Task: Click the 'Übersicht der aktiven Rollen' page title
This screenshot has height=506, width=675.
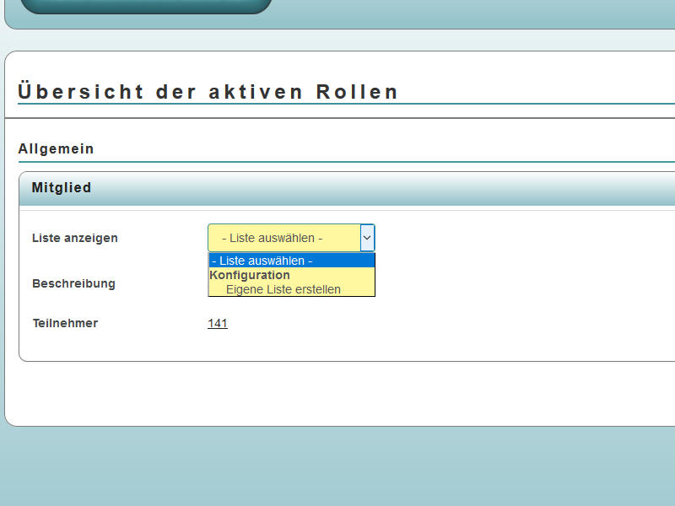Action: click(x=208, y=92)
